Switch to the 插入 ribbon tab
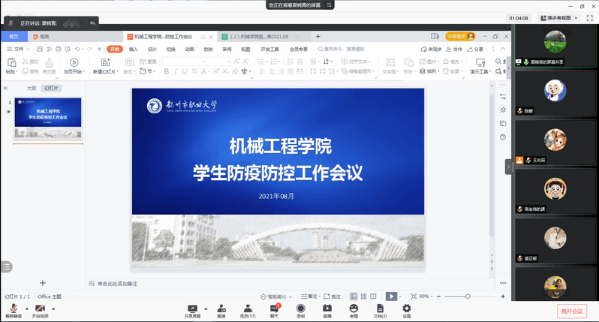This screenshot has height=322, width=599. point(133,49)
